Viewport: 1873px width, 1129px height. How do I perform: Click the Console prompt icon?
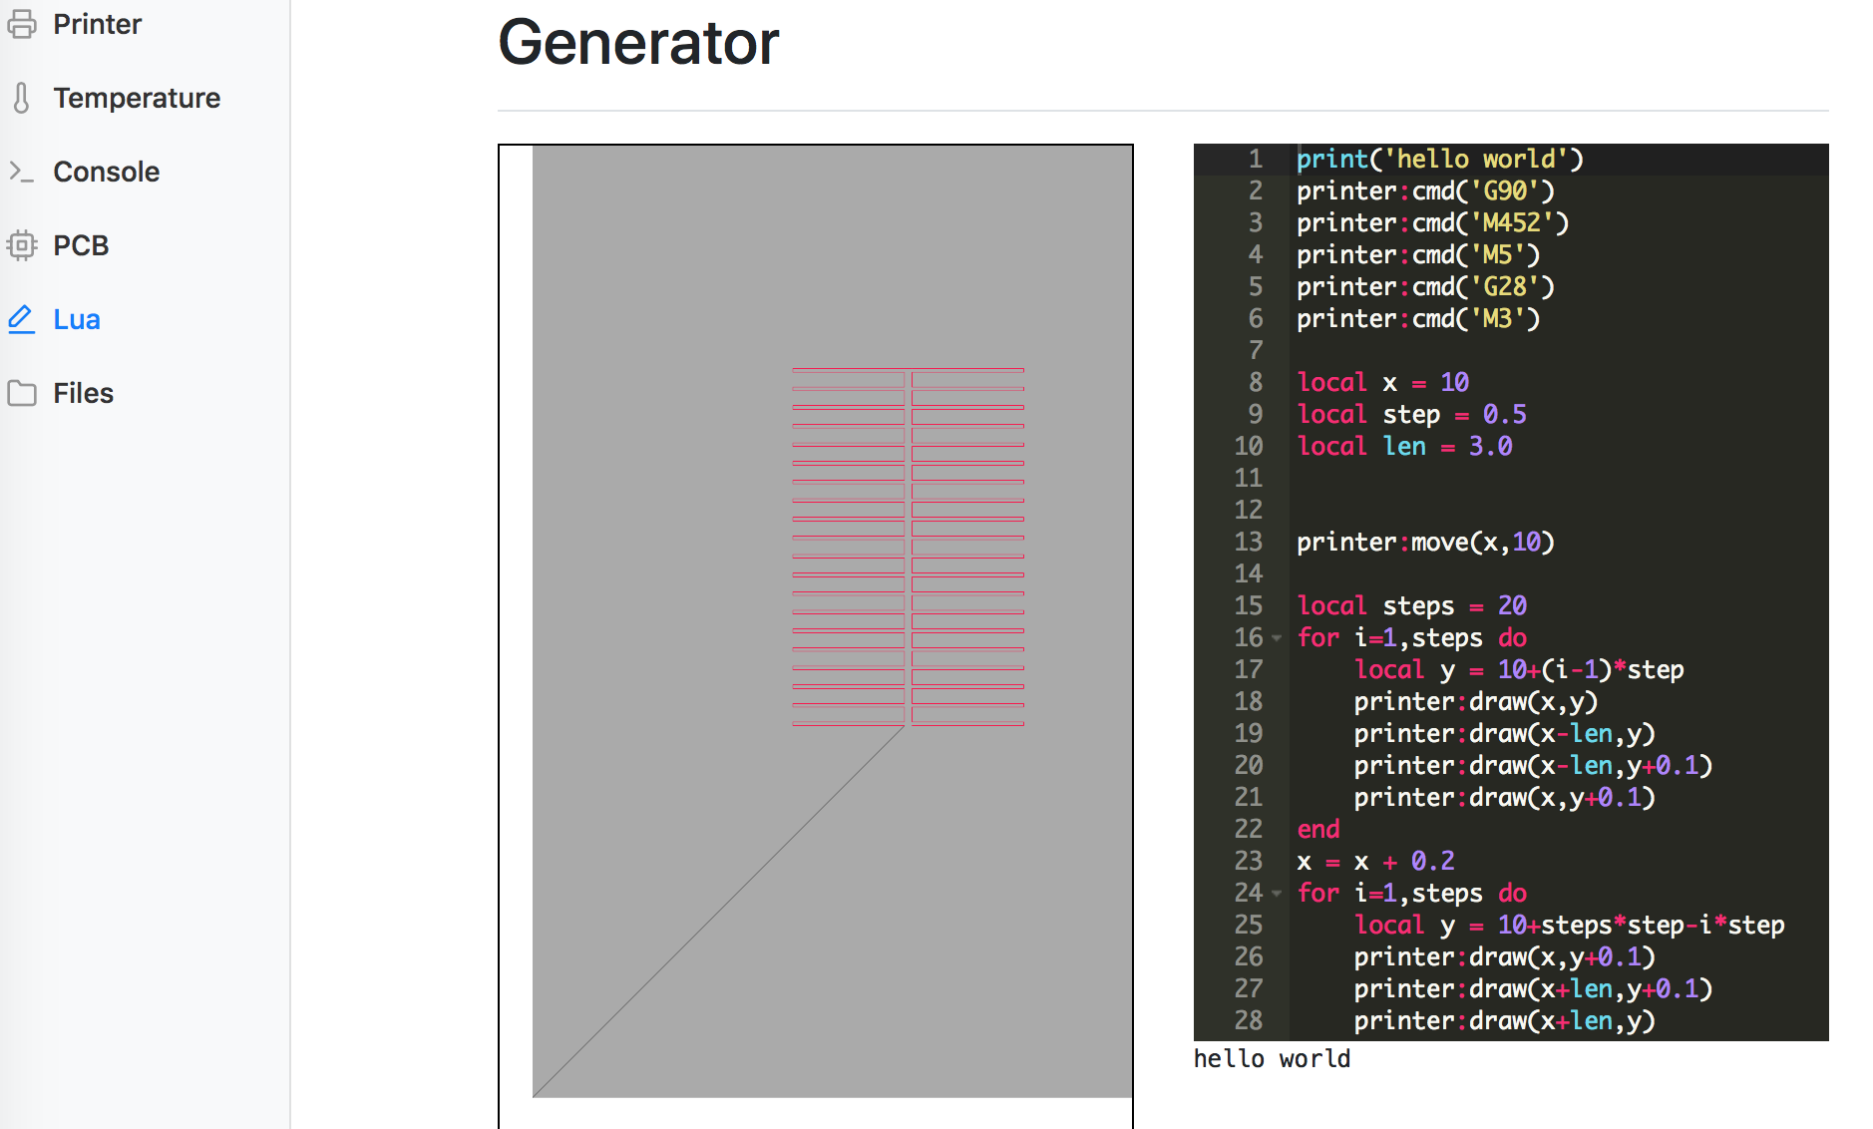pos(22,172)
